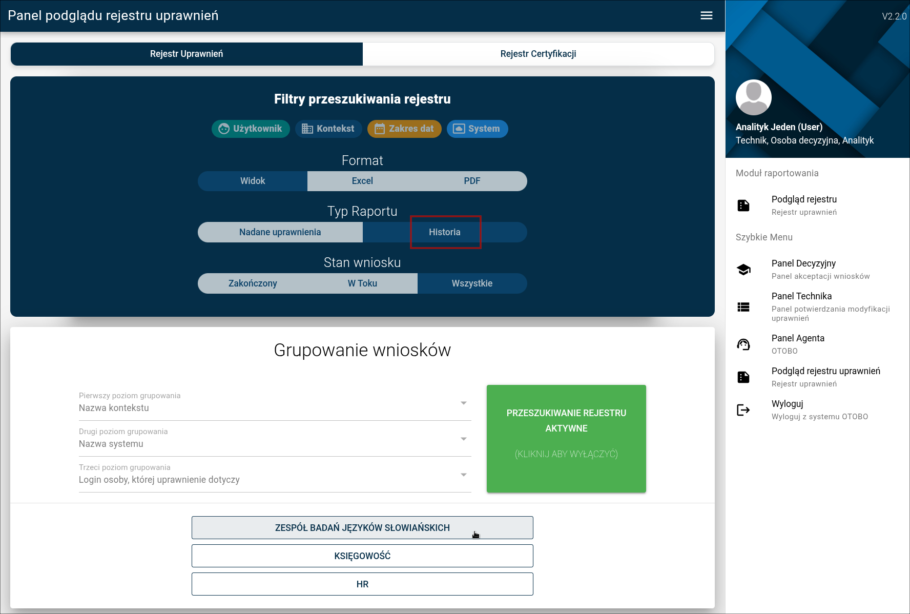Image resolution: width=910 pixels, height=614 pixels.
Task: Toggle the Użytkownik filter chip
Action: (251, 129)
